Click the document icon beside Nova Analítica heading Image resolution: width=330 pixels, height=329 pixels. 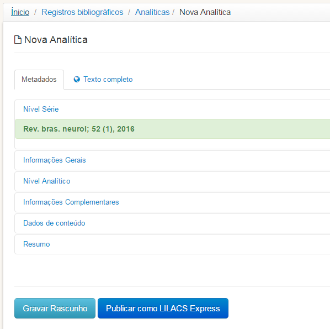pyautogui.click(x=18, y=40)
